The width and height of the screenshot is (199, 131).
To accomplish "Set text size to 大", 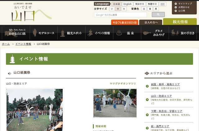I will [x=124, y=9].
